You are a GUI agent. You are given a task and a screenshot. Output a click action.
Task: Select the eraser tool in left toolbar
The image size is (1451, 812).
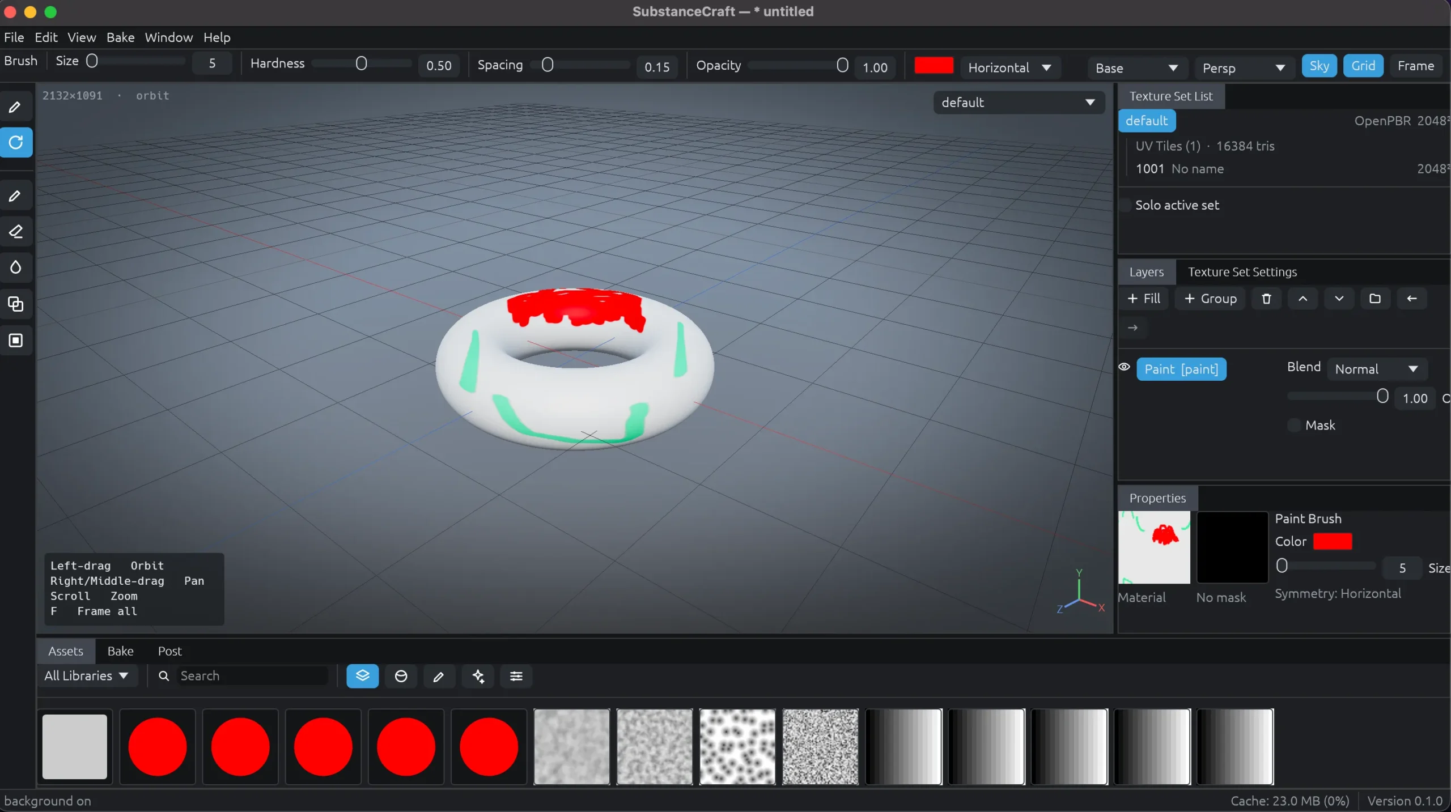(x=16, y=231)
